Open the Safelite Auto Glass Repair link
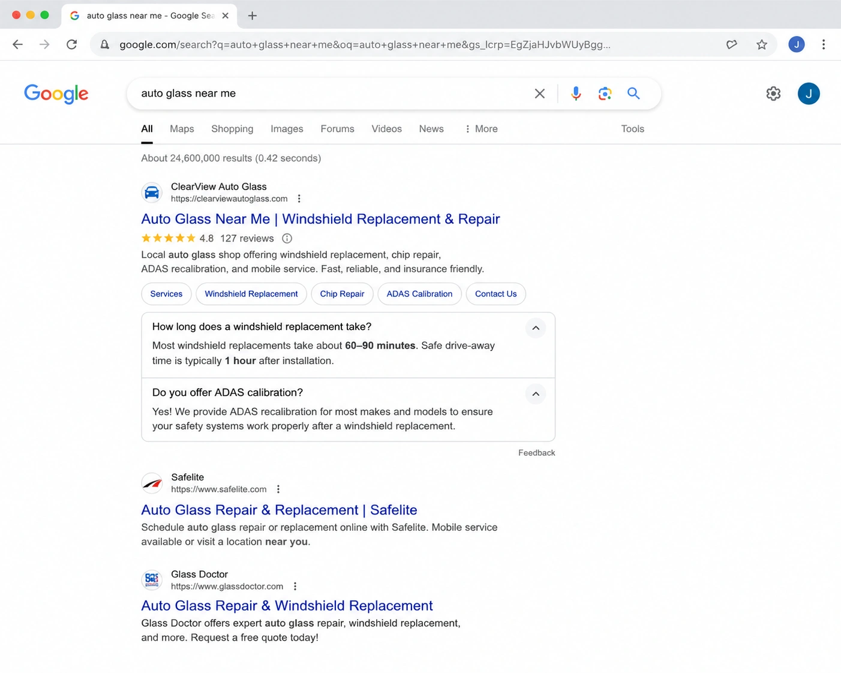Screen dimensions: 841x673 pyautogui.click(x=279, y=510)
